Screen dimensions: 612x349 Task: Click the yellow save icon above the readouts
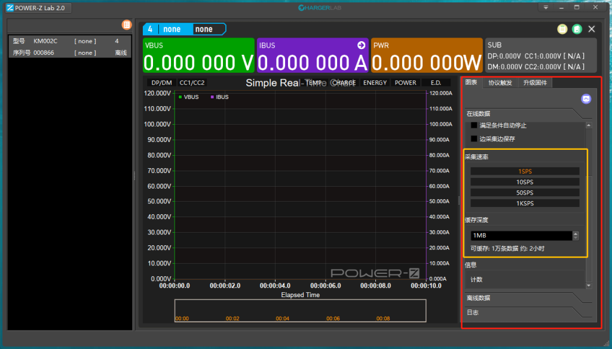point(562,29)
